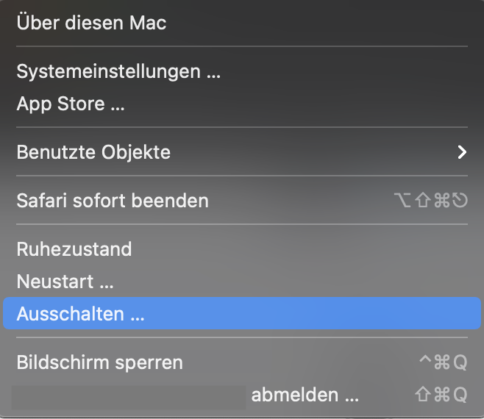Choose Safari sofort beenden
This screenshot has width=484, height=419.
point(113,200)
